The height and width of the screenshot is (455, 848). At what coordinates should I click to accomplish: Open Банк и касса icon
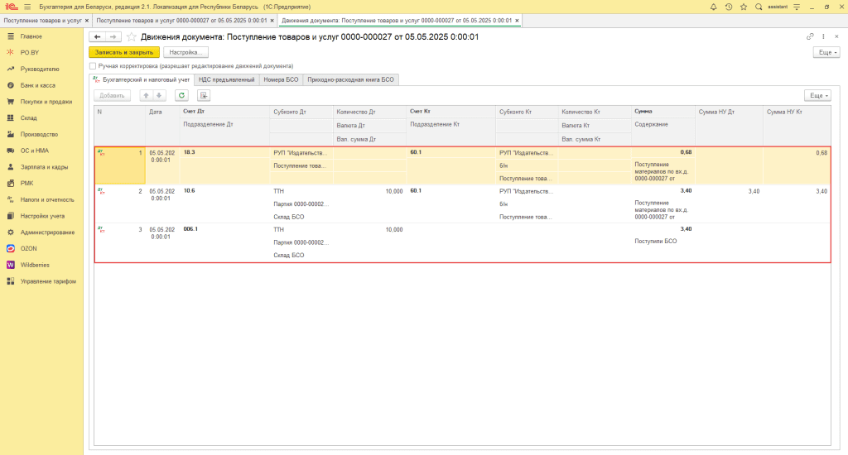click(10, 85)
